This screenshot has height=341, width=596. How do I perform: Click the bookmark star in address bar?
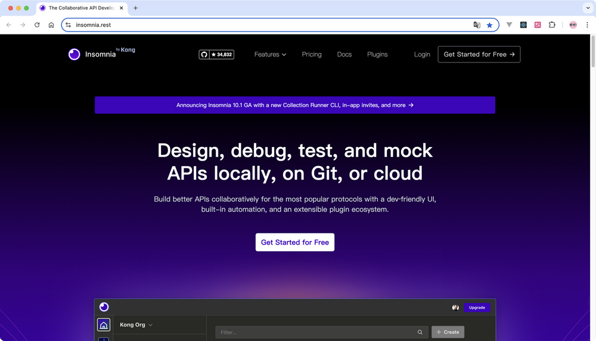click(x=489, y=25)
